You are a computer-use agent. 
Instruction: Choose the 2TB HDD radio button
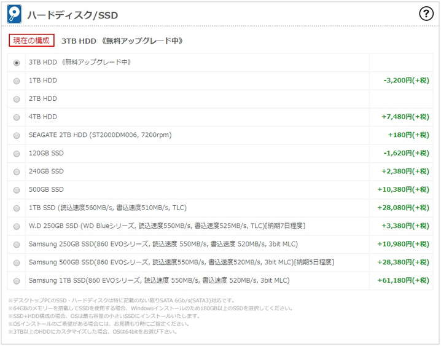coord(17,99)
